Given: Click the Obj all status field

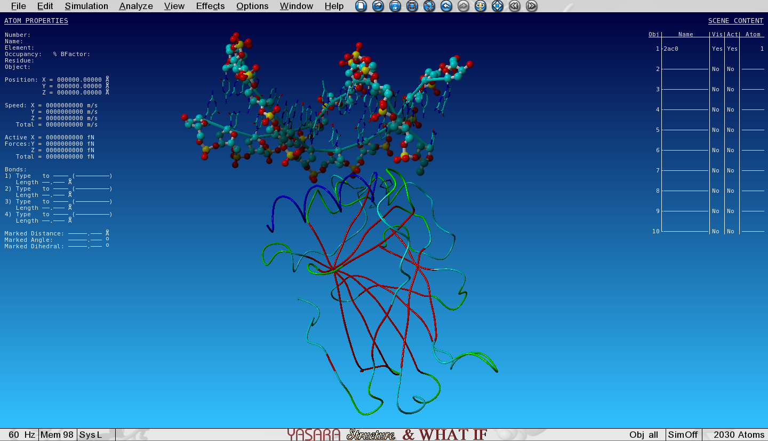Looking at the screenshot, I should pyautogui.click(x=644, y=435).
